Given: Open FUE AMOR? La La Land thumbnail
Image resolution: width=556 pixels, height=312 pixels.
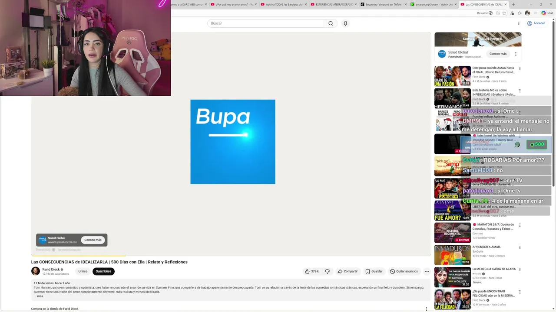Looking at the screenshot, I should [x=453, y=210].
